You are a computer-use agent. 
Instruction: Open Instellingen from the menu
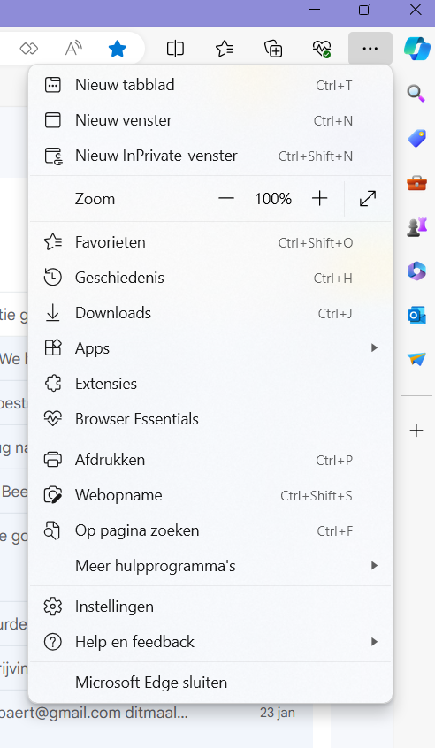pyautogui.click(x=210, y=607)
